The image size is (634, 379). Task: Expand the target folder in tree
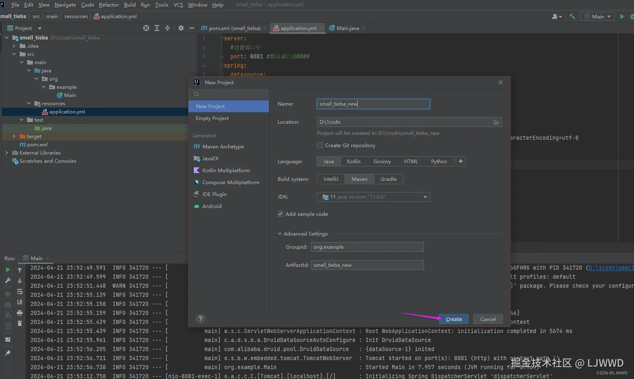pos(14,136)
